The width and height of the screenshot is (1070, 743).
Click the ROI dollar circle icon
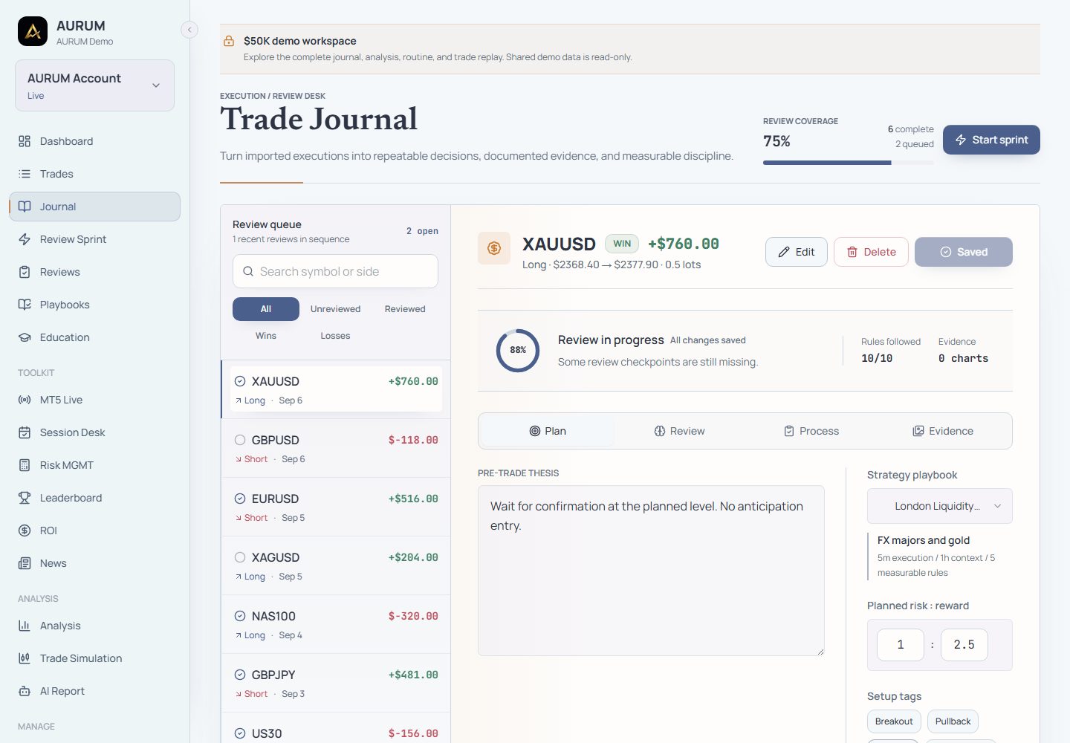25,531
